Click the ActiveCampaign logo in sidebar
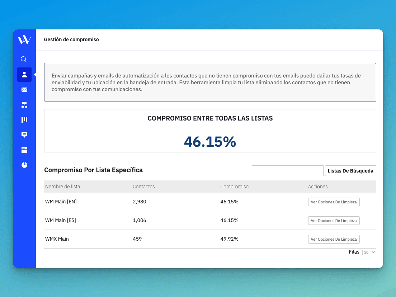Image resolution: width=396 pixels, height=297 pixels. click(x=24, y=40)
